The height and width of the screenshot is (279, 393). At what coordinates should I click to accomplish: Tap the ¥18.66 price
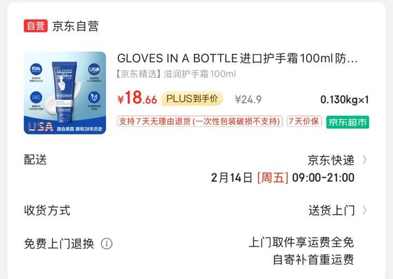[137, 98]
